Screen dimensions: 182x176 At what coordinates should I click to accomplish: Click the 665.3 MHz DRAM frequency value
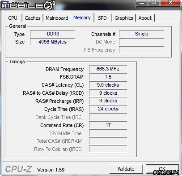click(x=108, y=69)
